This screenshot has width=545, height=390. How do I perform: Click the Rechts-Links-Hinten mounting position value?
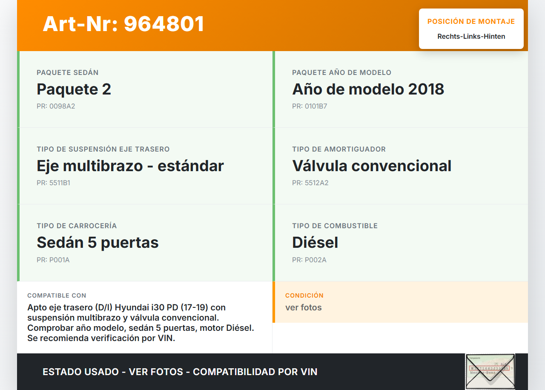[471, 36]
